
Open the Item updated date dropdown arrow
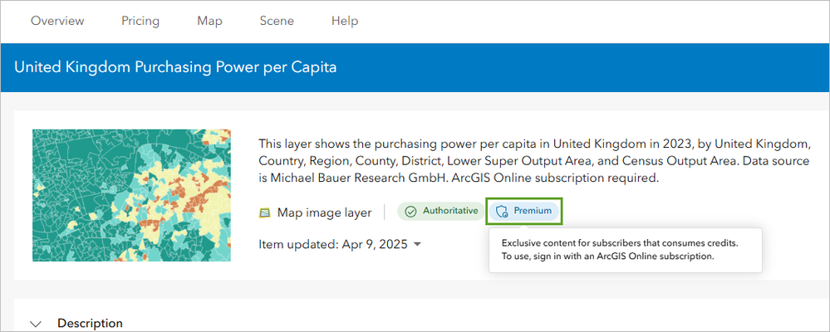coord(417,244)
